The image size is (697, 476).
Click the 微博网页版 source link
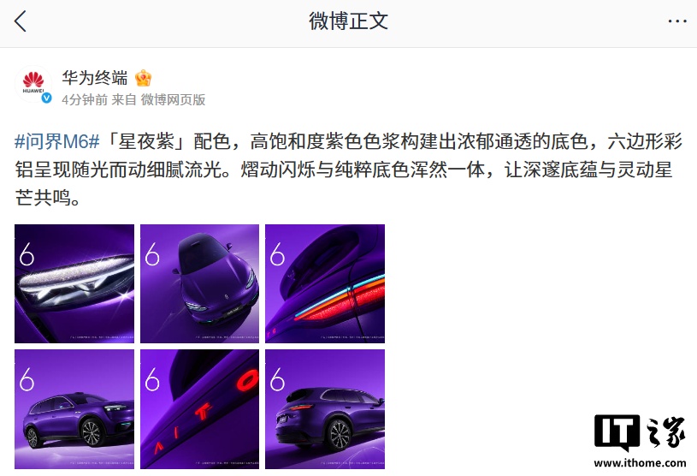coord(174,99)
